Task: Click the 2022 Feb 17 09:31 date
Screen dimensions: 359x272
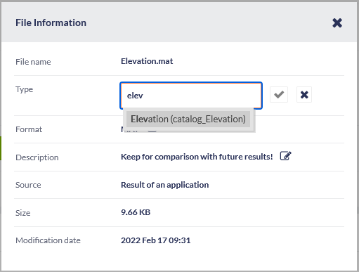Action: pos(155,240)
